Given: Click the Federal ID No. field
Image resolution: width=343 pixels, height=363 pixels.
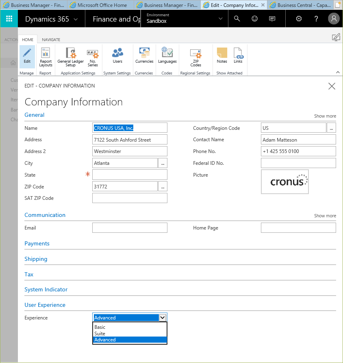Looking at the screenshot, I should tap(298, 163).
